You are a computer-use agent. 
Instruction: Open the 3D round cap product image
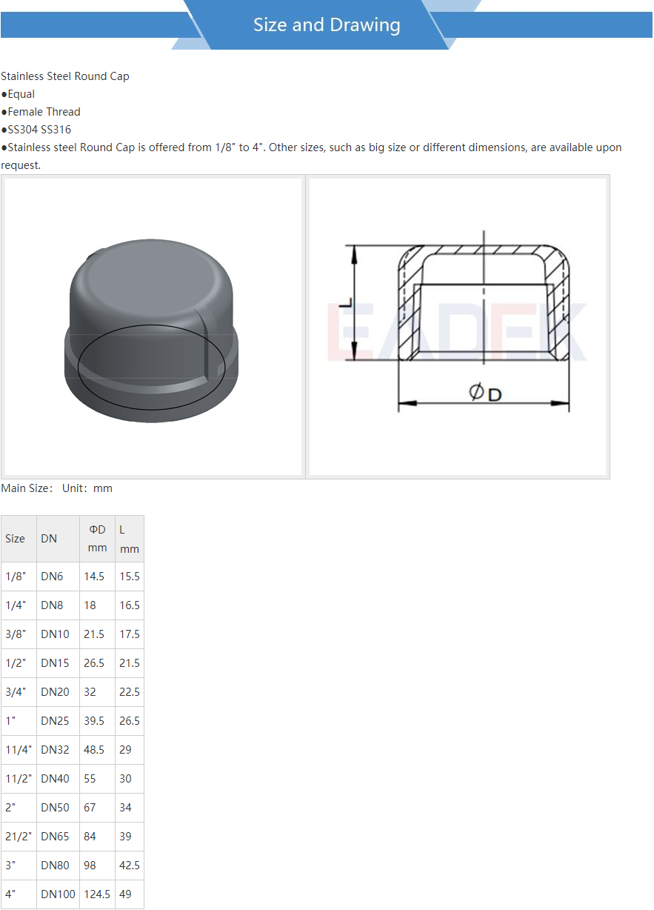click(153, 327)
